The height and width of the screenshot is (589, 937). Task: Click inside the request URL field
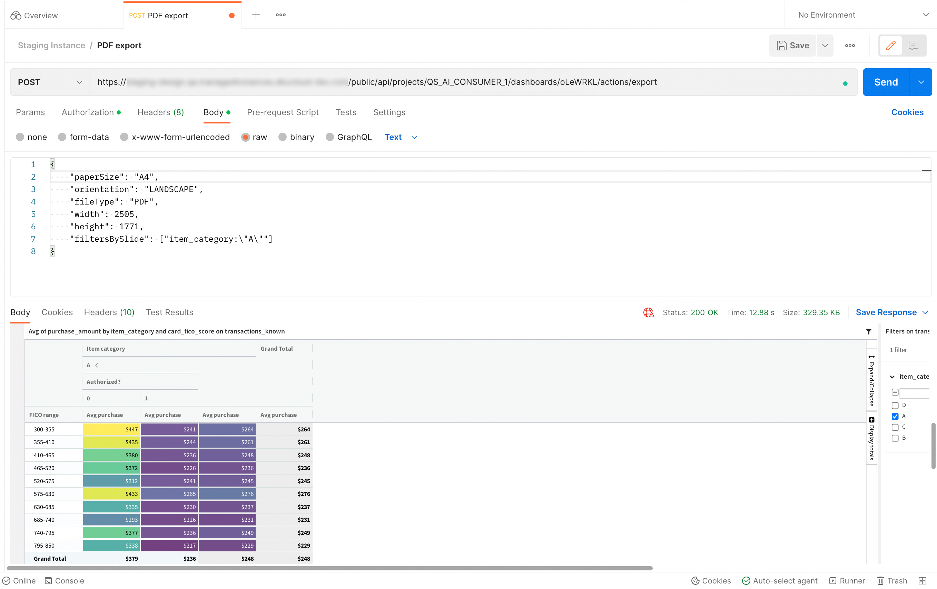467,82
